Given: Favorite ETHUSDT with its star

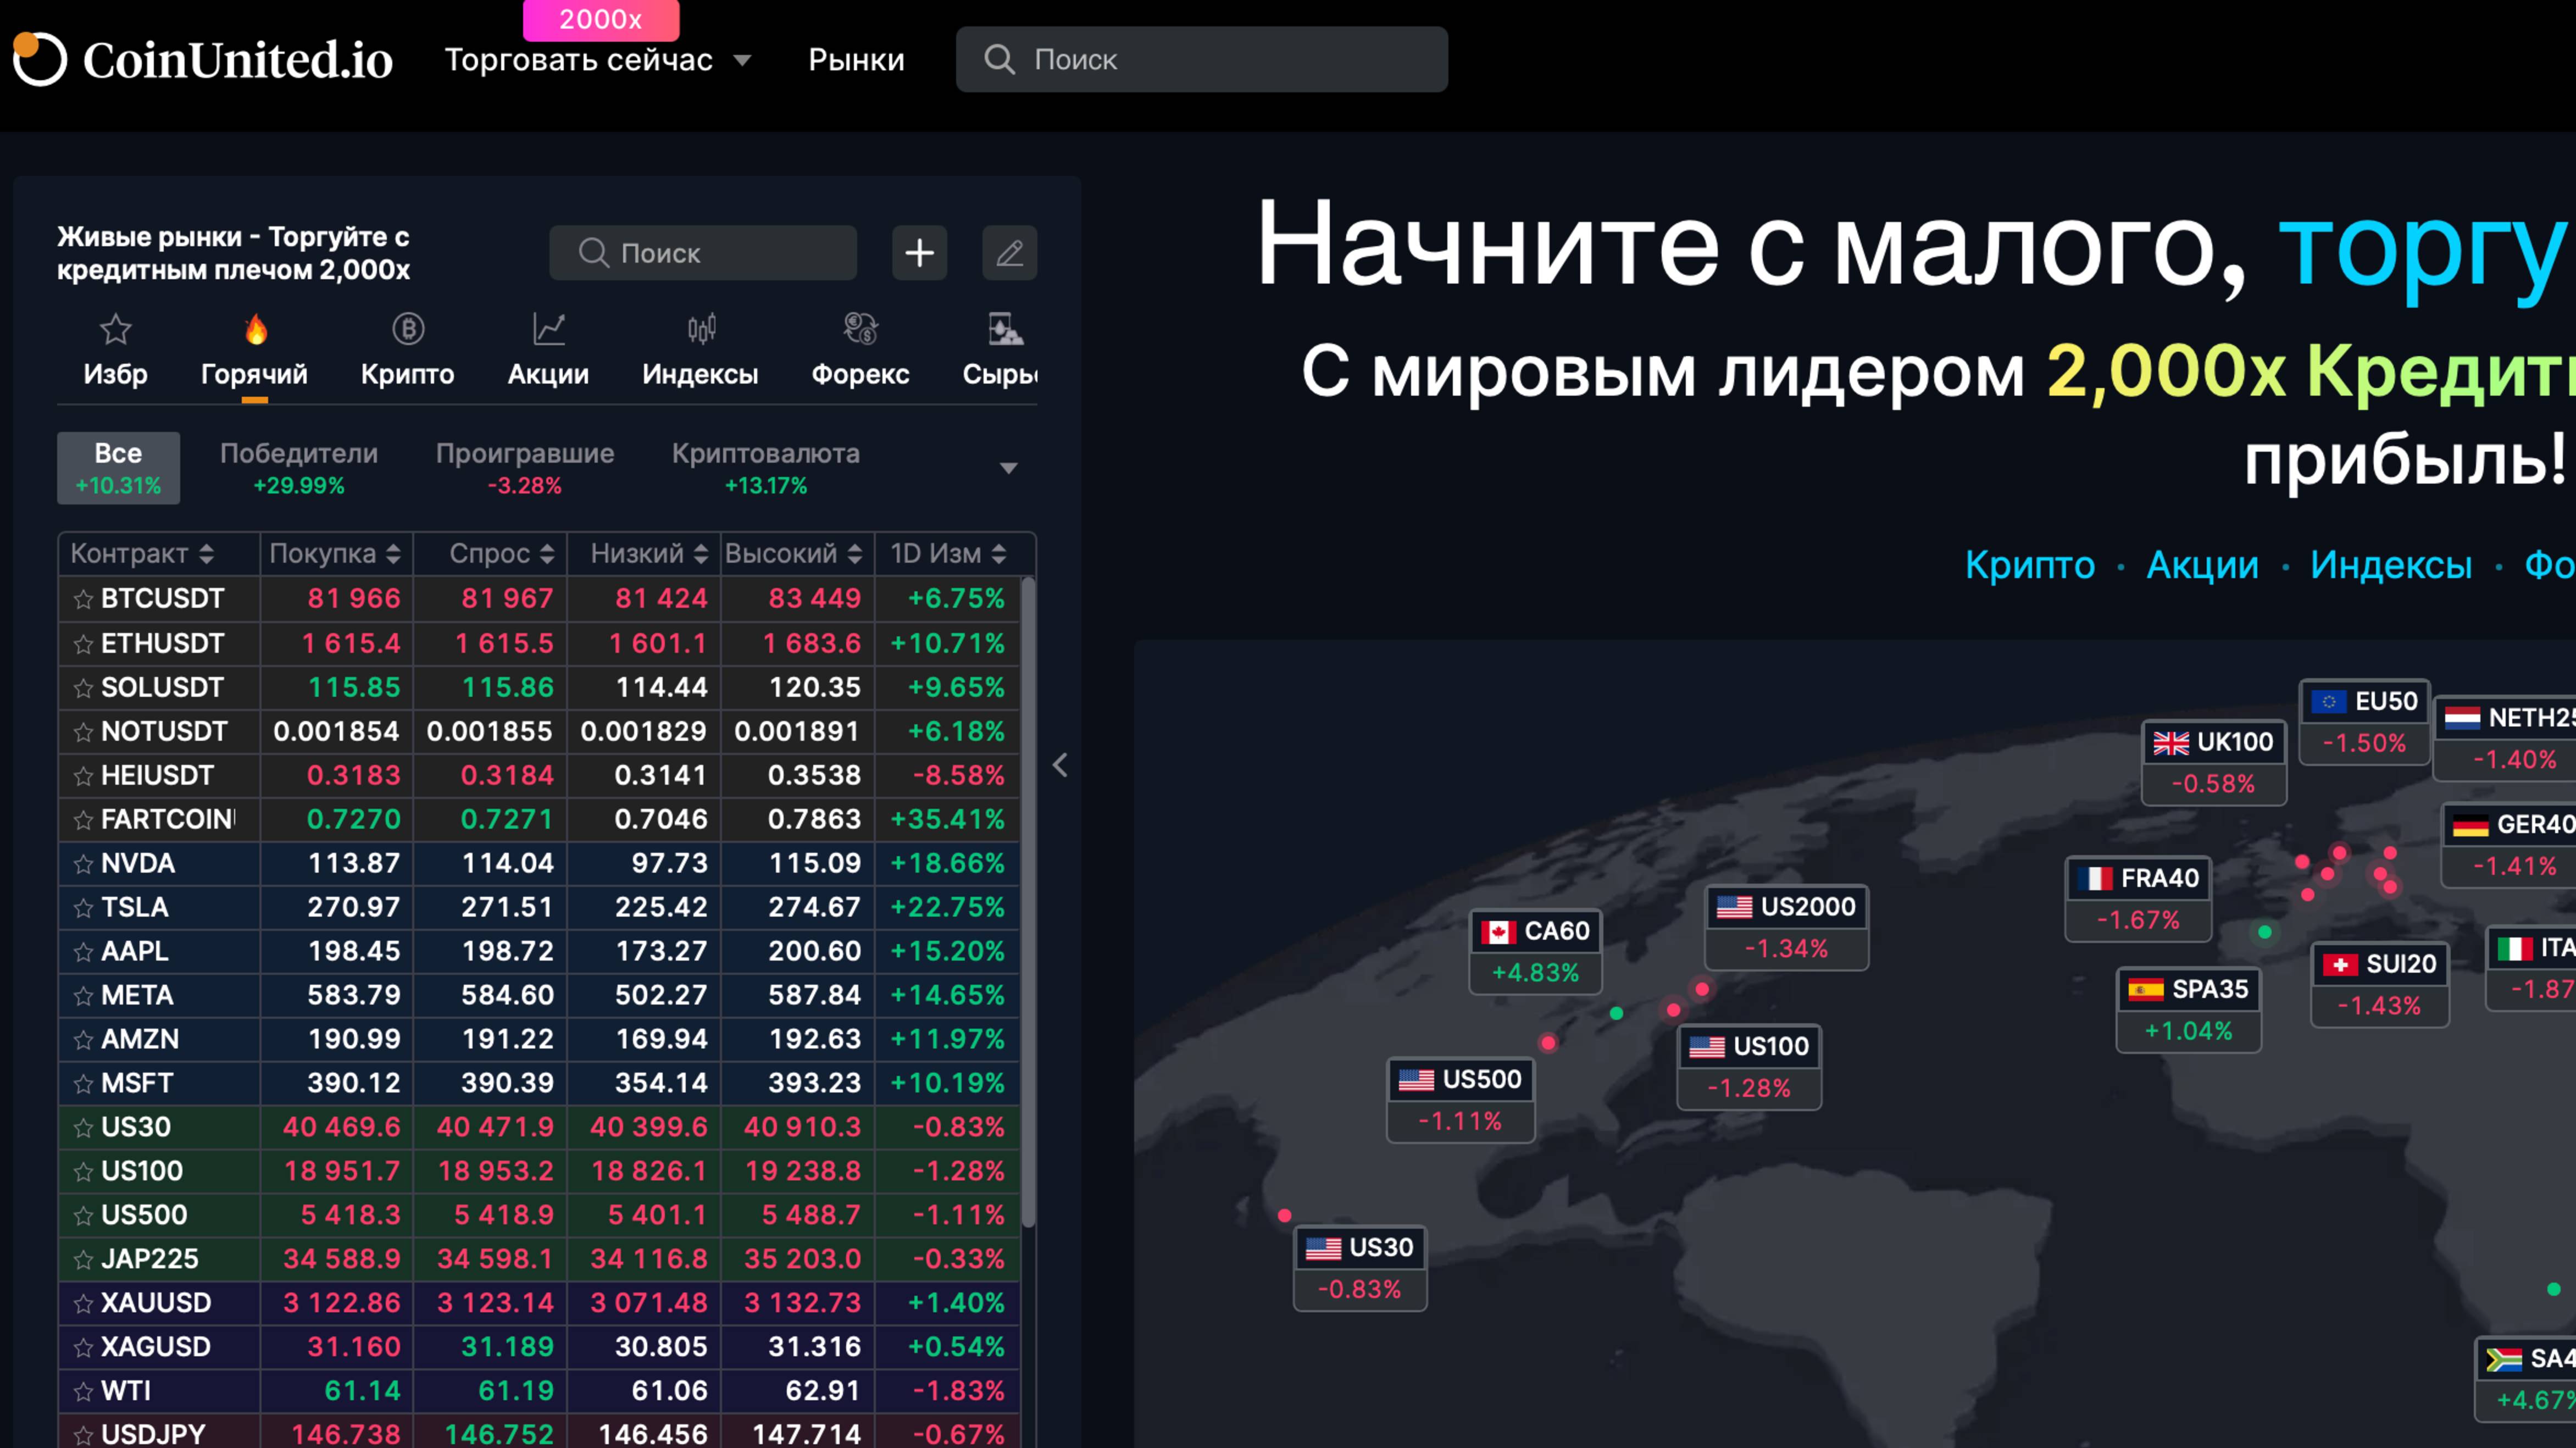Looking at the screenshot, I should pyautogui.click(x=83, y=644).
